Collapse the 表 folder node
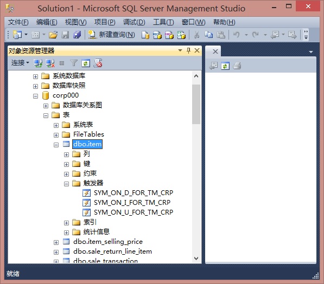The height and width of the screenshot is (284, 324). 46,115
